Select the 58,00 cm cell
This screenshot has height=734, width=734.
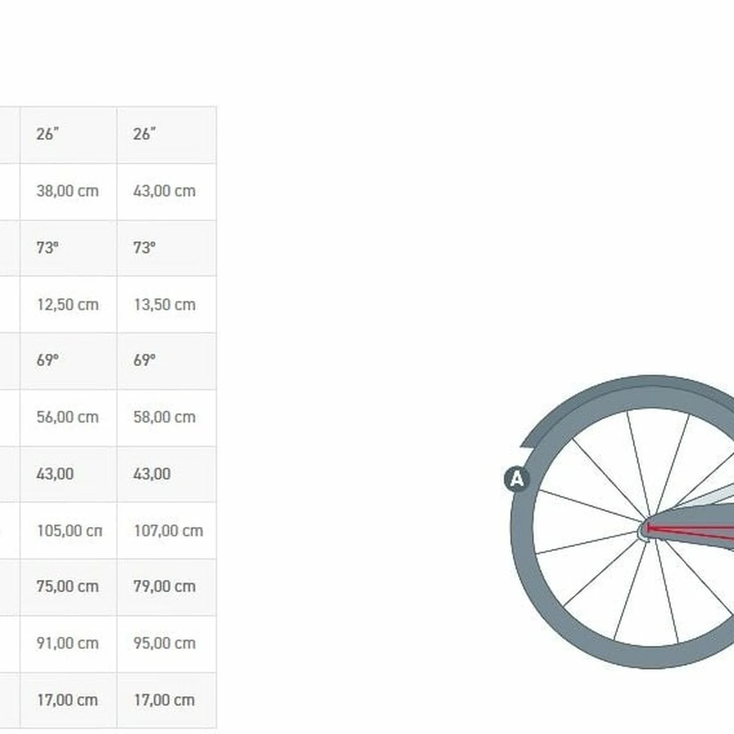pyautogui.click(x=165, y=417)
